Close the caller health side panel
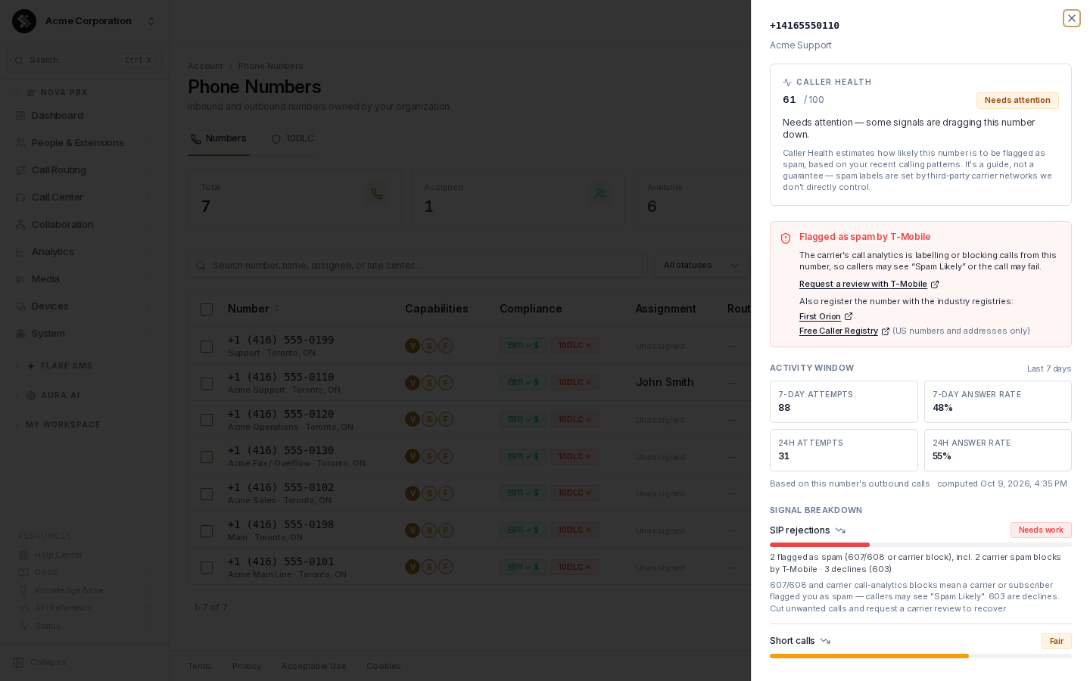The width and height of the screenshot is (1090, 681). coord(1071,18)
